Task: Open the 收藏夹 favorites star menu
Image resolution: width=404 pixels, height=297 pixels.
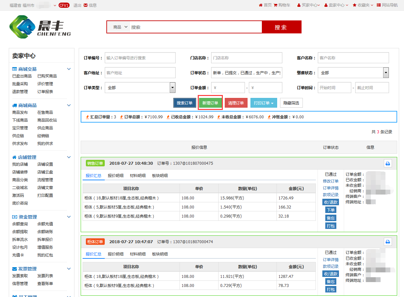Action: click(x=355, y=5)
